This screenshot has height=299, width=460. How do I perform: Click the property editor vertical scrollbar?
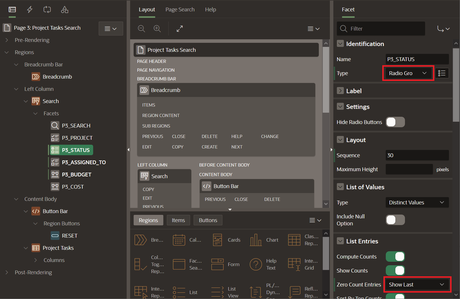point(456,84)
